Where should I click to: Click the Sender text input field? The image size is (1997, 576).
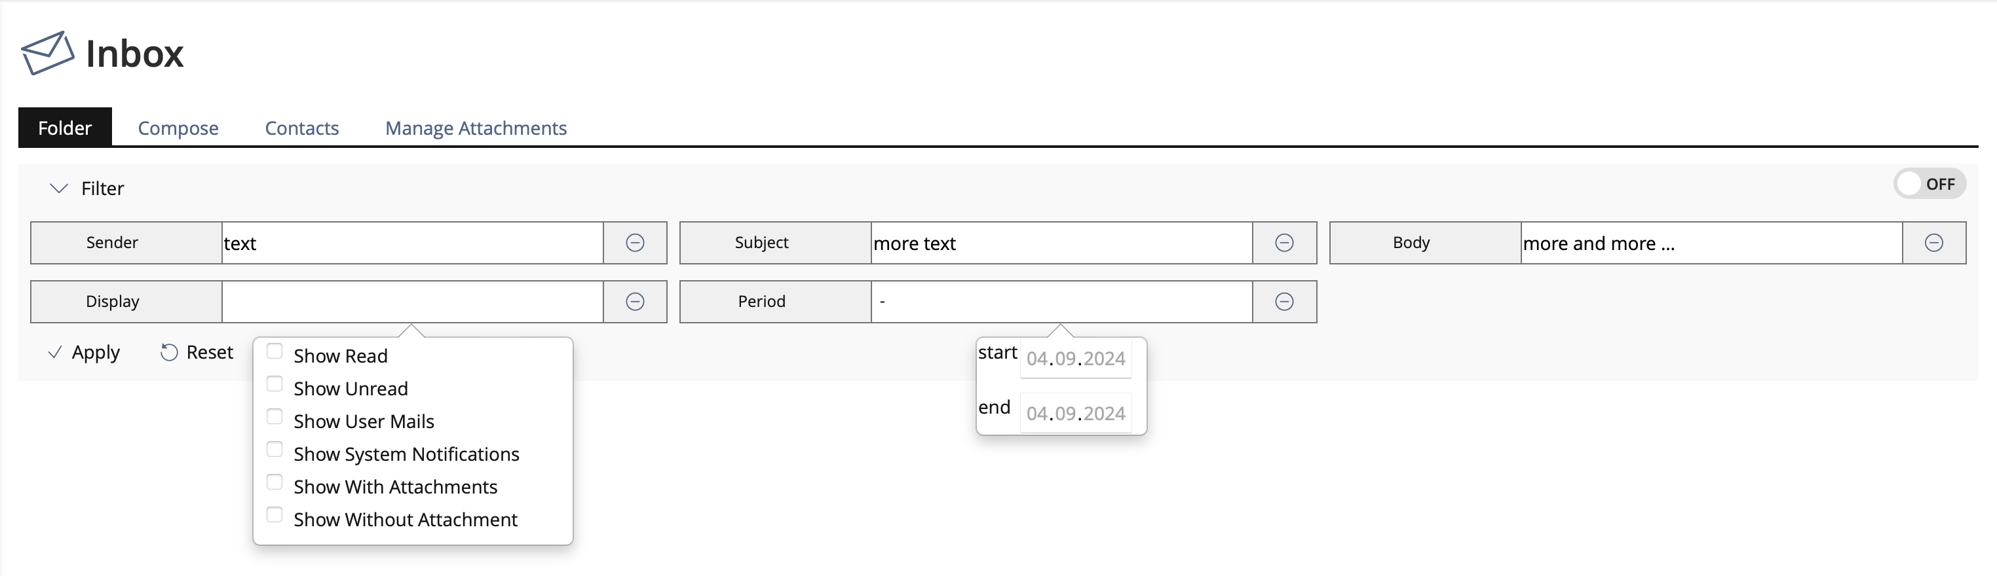pos(411,243)
